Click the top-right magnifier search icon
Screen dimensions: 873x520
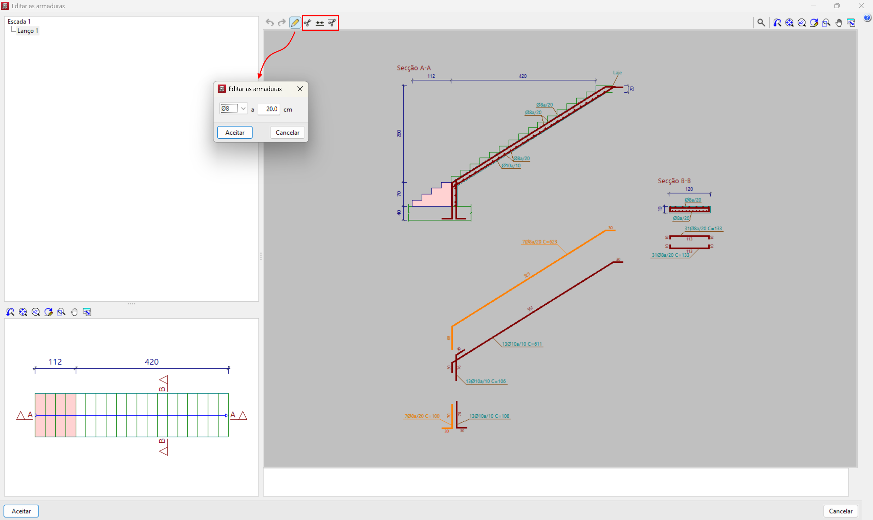click(761, 23)
